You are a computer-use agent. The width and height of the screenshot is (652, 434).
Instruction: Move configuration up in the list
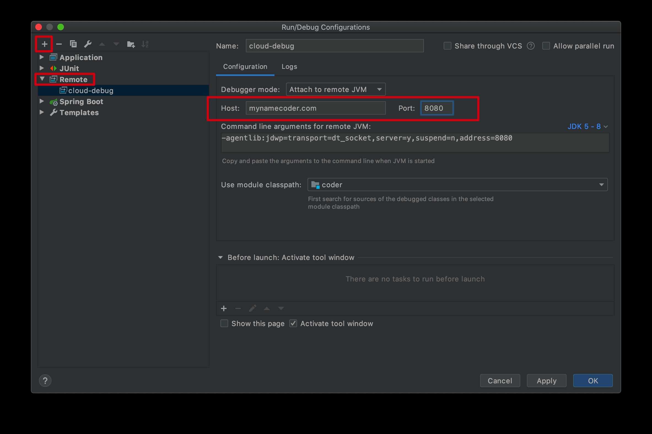click(x=102, y=44)
